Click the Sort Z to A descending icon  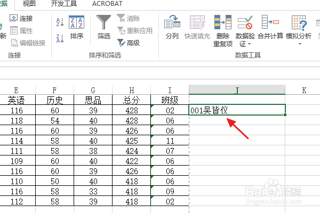click(x=60, y=38)
